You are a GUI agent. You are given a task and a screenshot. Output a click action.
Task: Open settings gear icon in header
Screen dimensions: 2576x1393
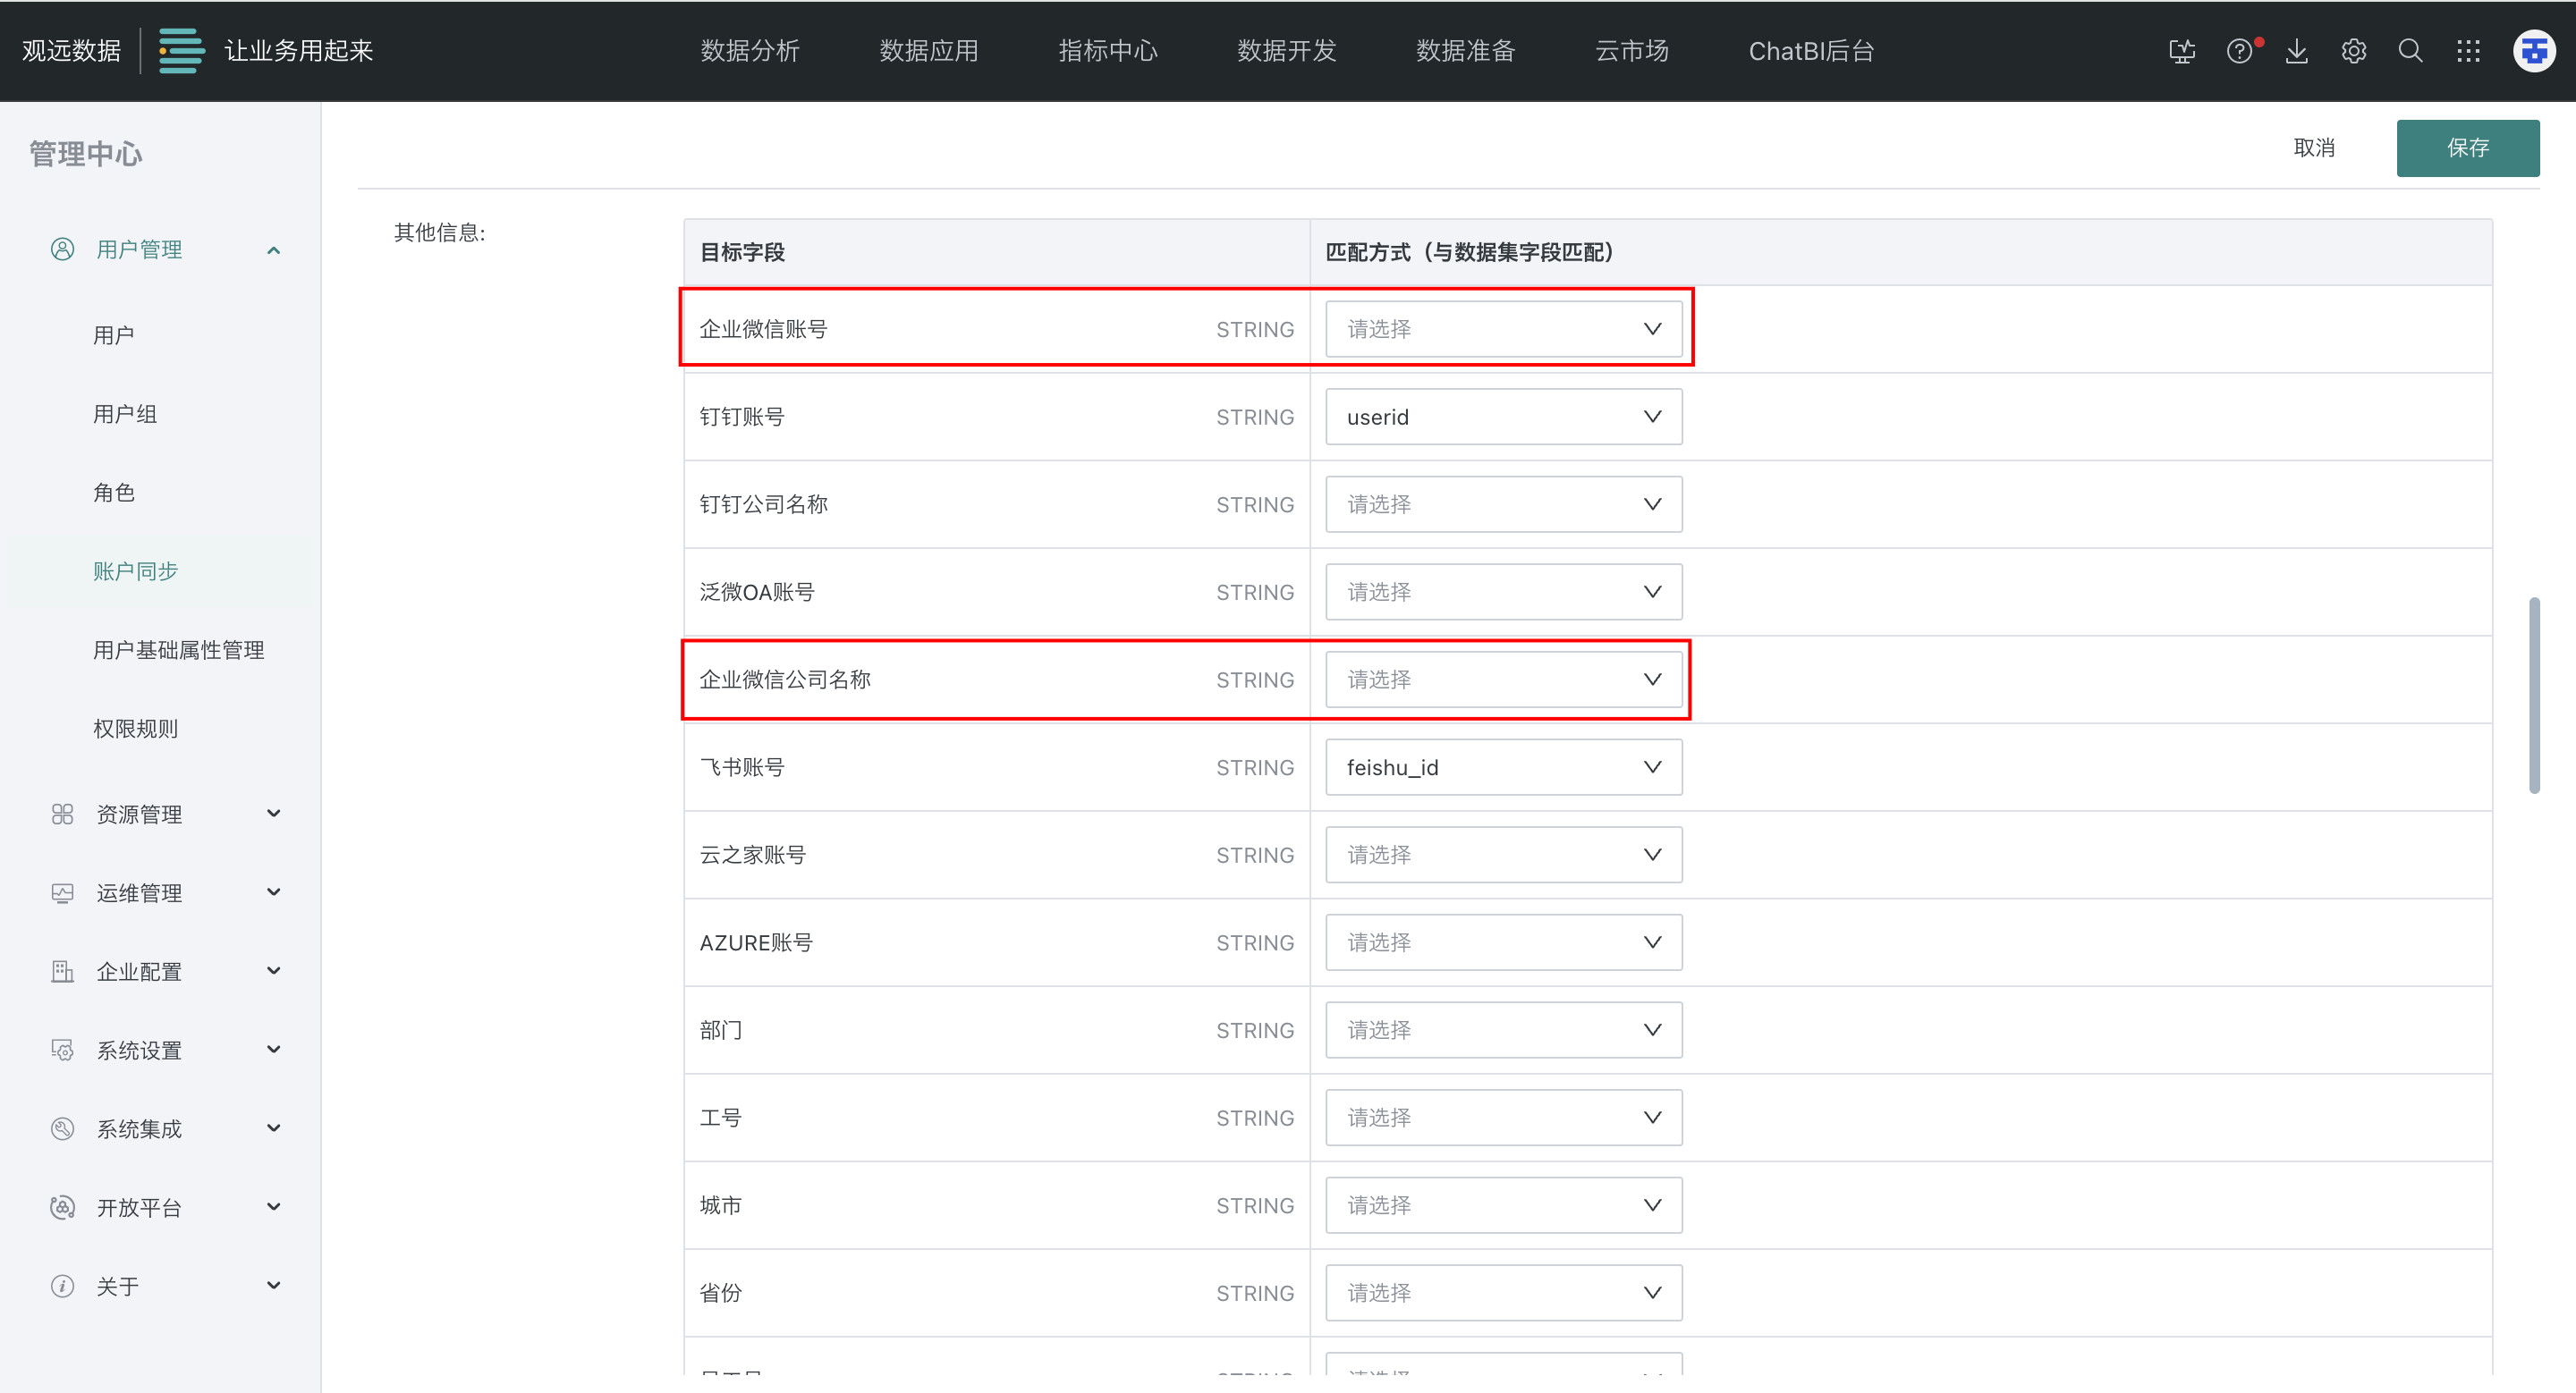[x=2354, y=51]
